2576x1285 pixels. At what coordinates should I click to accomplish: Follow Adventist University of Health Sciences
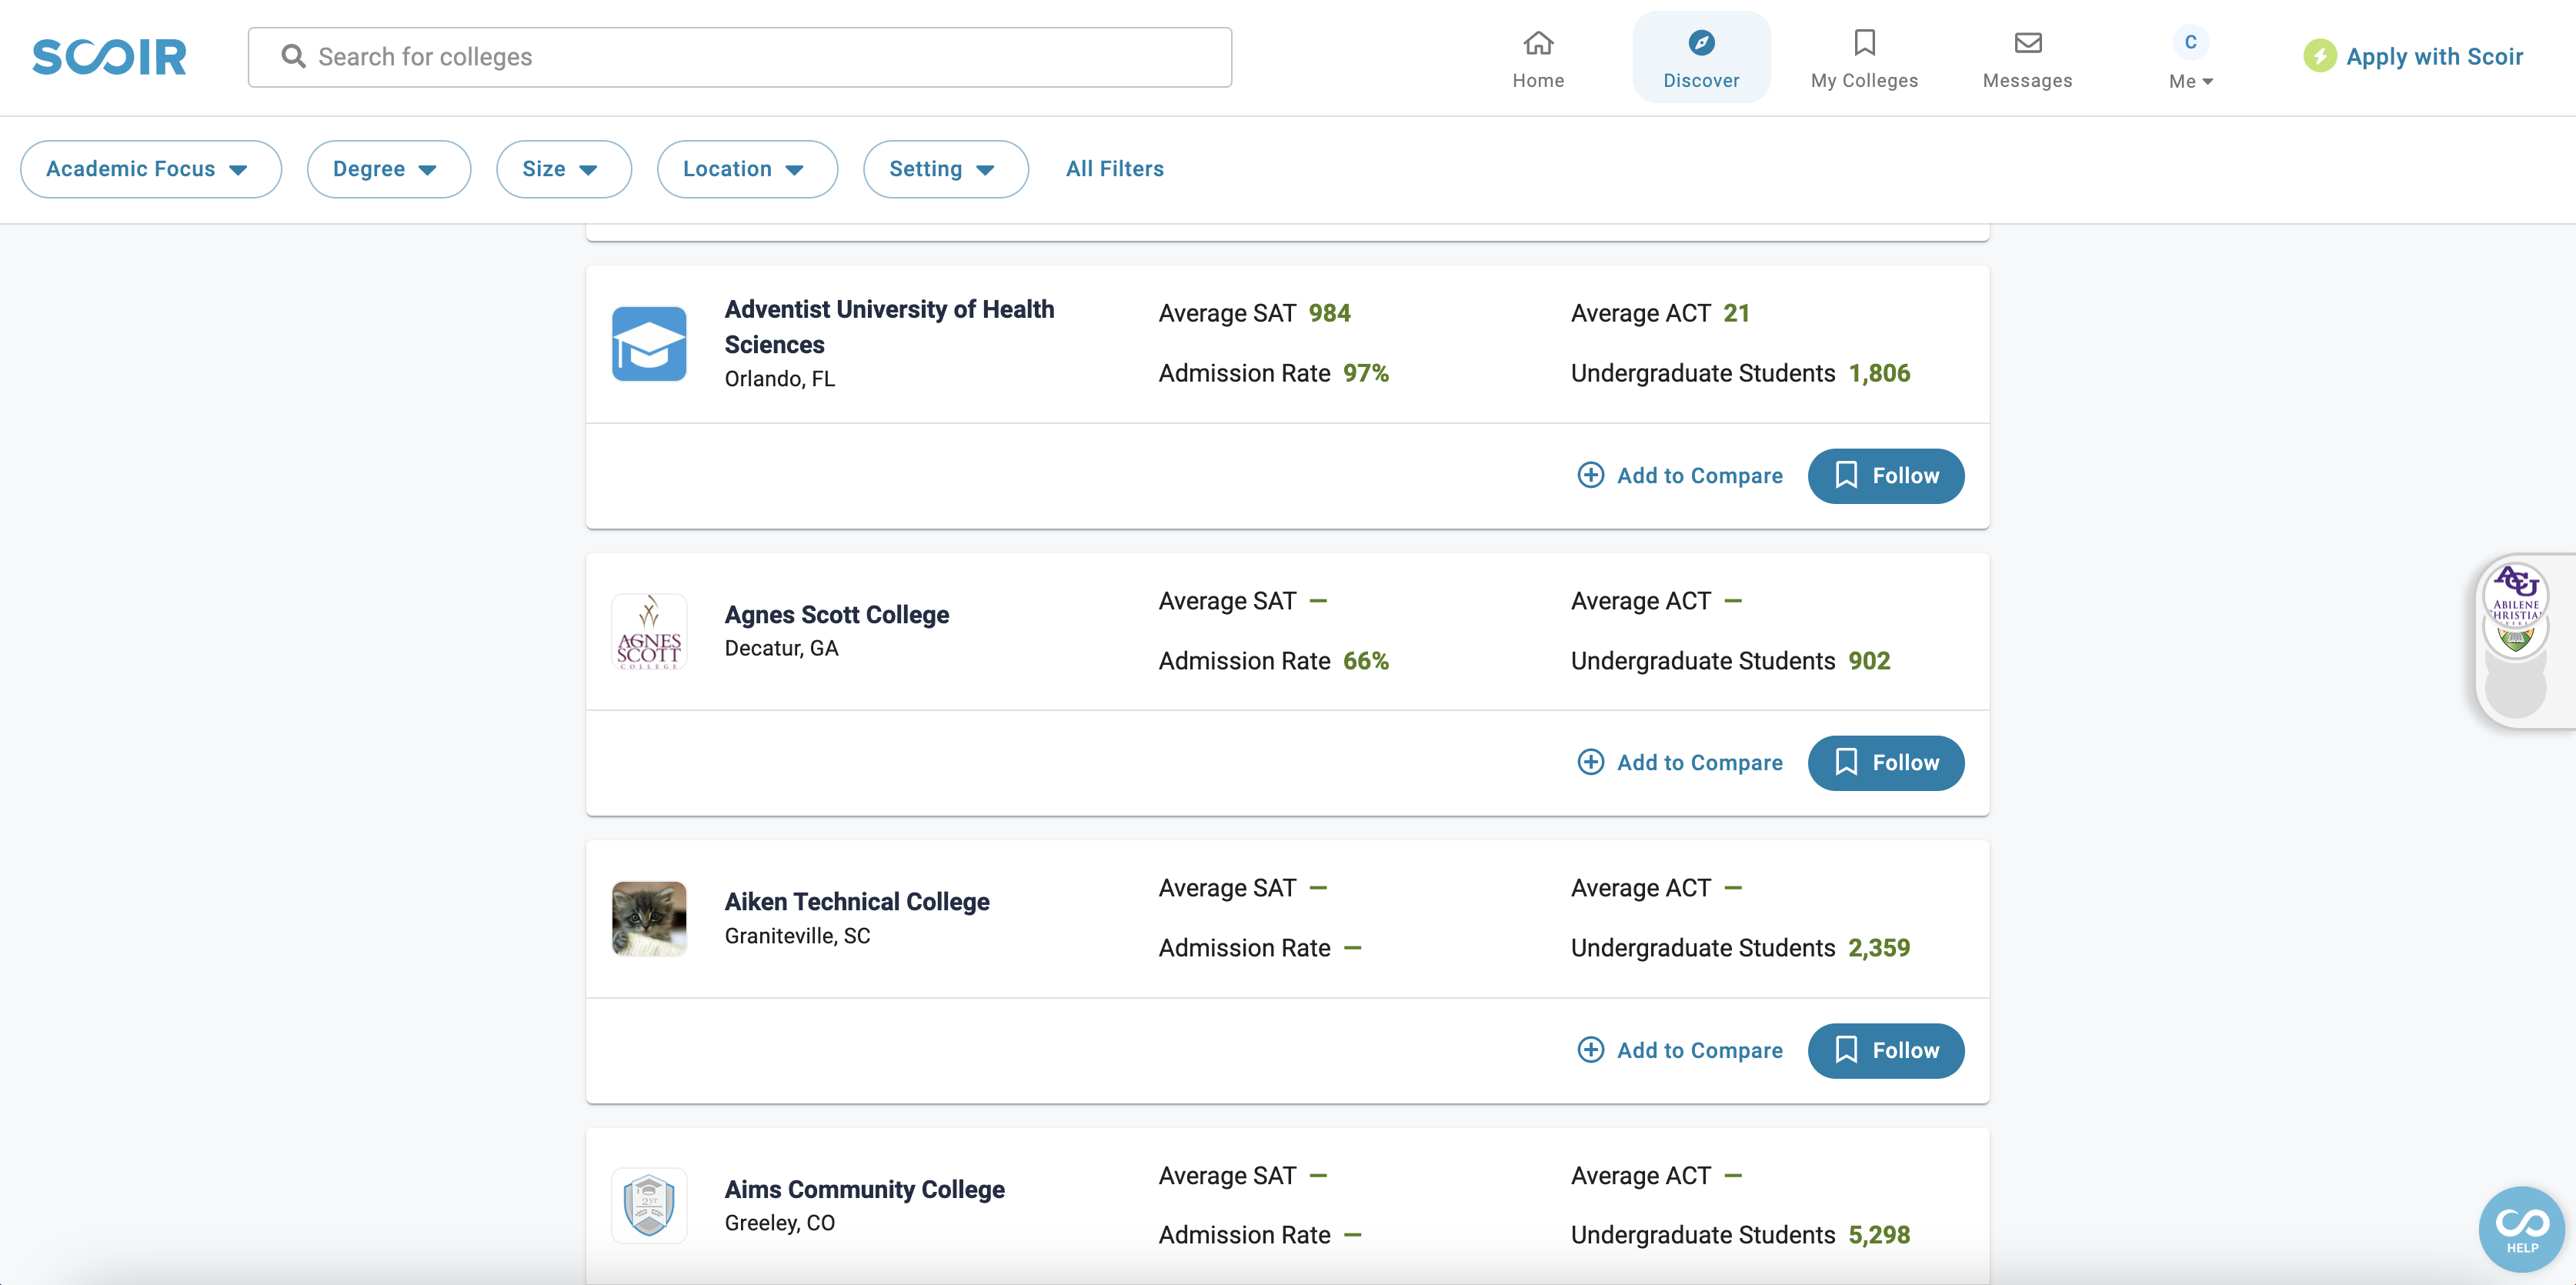pos(1885,476)
